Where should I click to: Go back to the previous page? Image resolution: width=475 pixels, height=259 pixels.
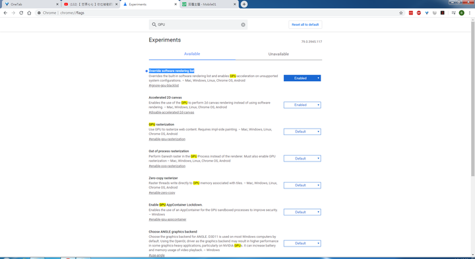tap(5, 13)
